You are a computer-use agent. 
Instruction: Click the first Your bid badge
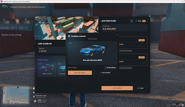[x=142, y=40]
